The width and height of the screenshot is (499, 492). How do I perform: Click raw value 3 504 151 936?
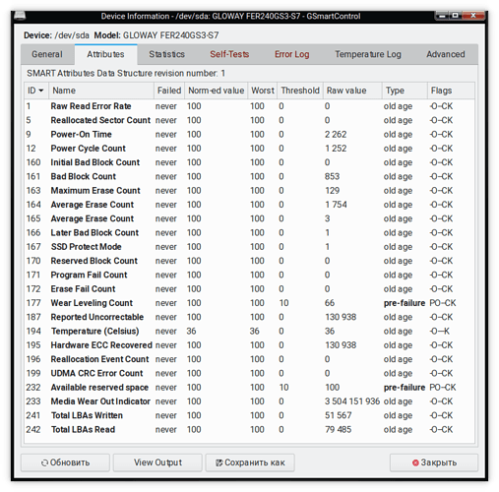352,401
